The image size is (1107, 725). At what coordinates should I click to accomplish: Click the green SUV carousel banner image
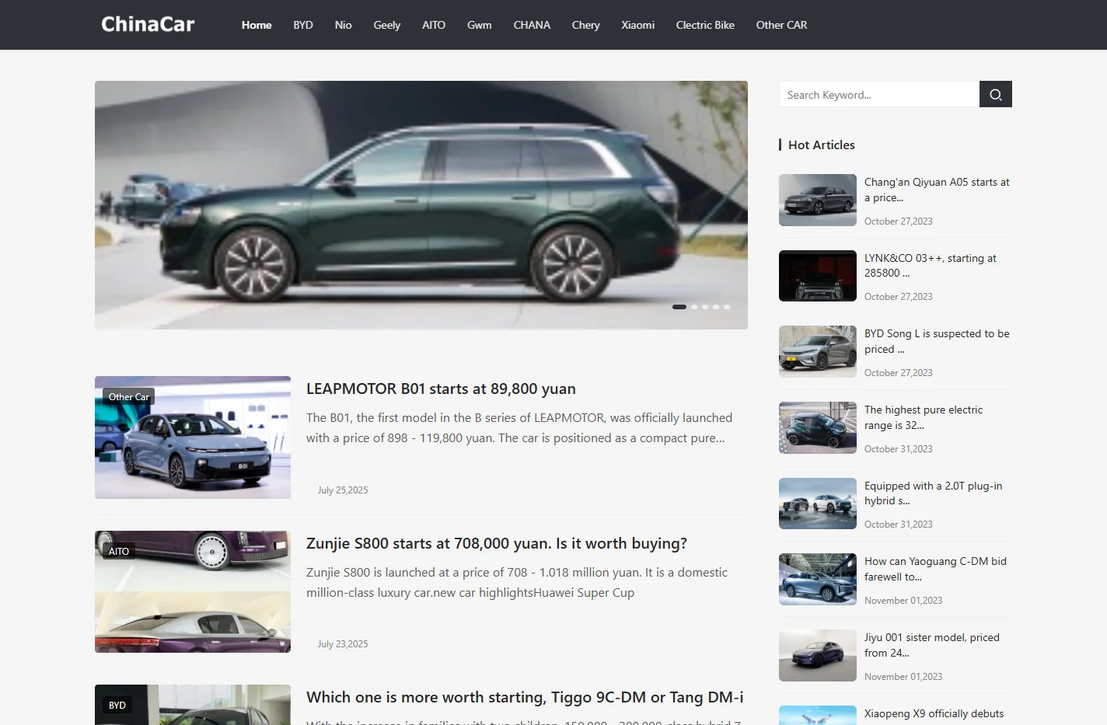pos(421,205)
